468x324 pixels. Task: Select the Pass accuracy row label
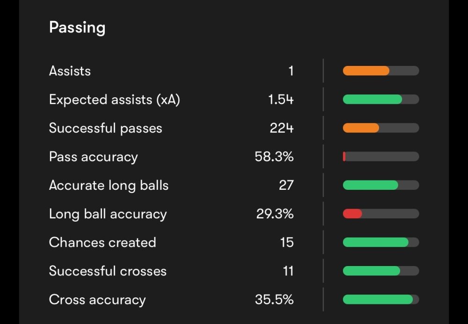tap(93, 157)
